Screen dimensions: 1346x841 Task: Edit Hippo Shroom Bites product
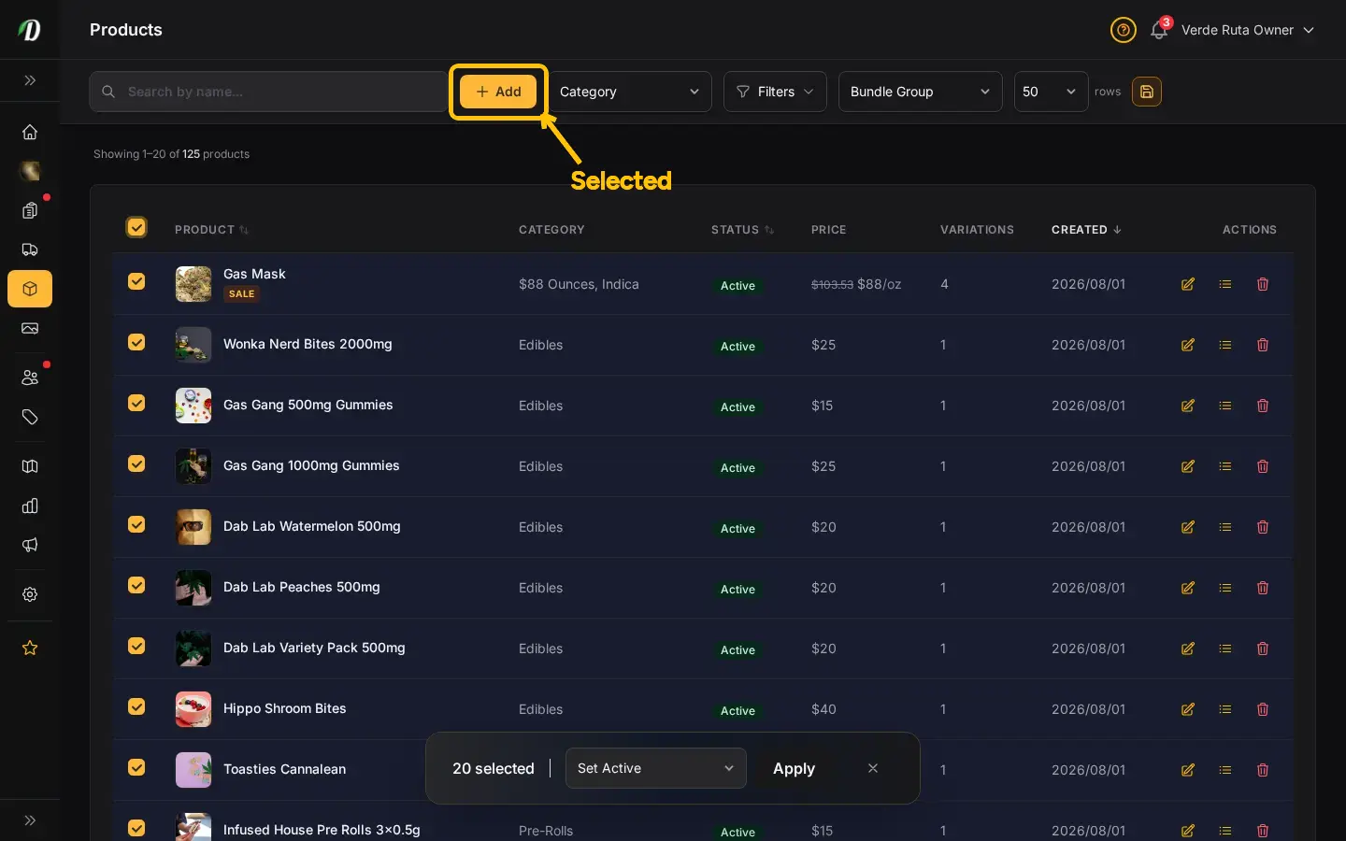coord(1188,709)
